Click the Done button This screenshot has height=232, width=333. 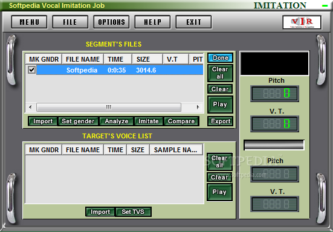point(220,58)
